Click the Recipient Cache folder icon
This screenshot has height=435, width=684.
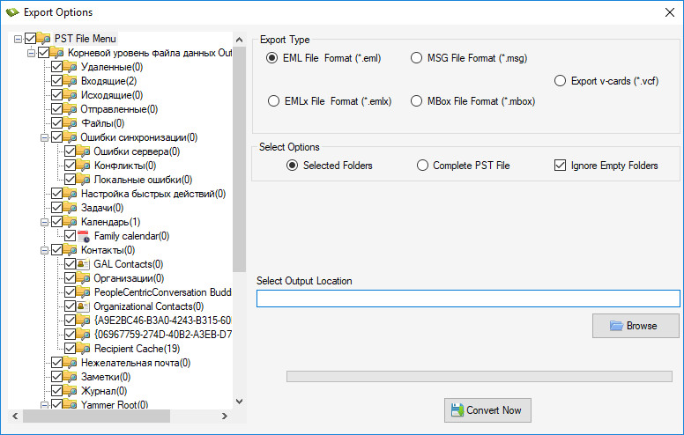click(x=85, y=349)
